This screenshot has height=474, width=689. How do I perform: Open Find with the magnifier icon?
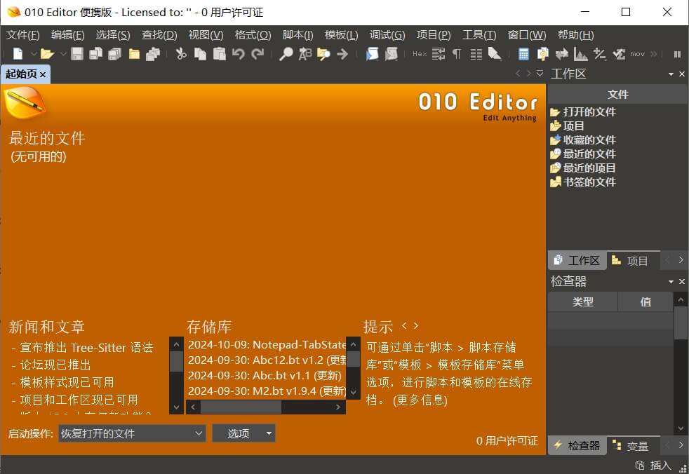pos(286,53)
